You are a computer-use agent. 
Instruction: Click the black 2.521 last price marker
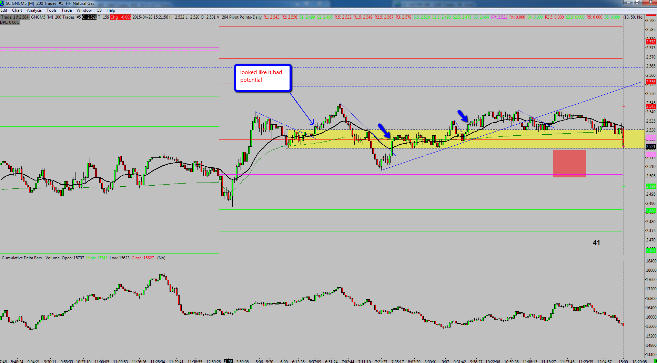click(x=651, y=147)
